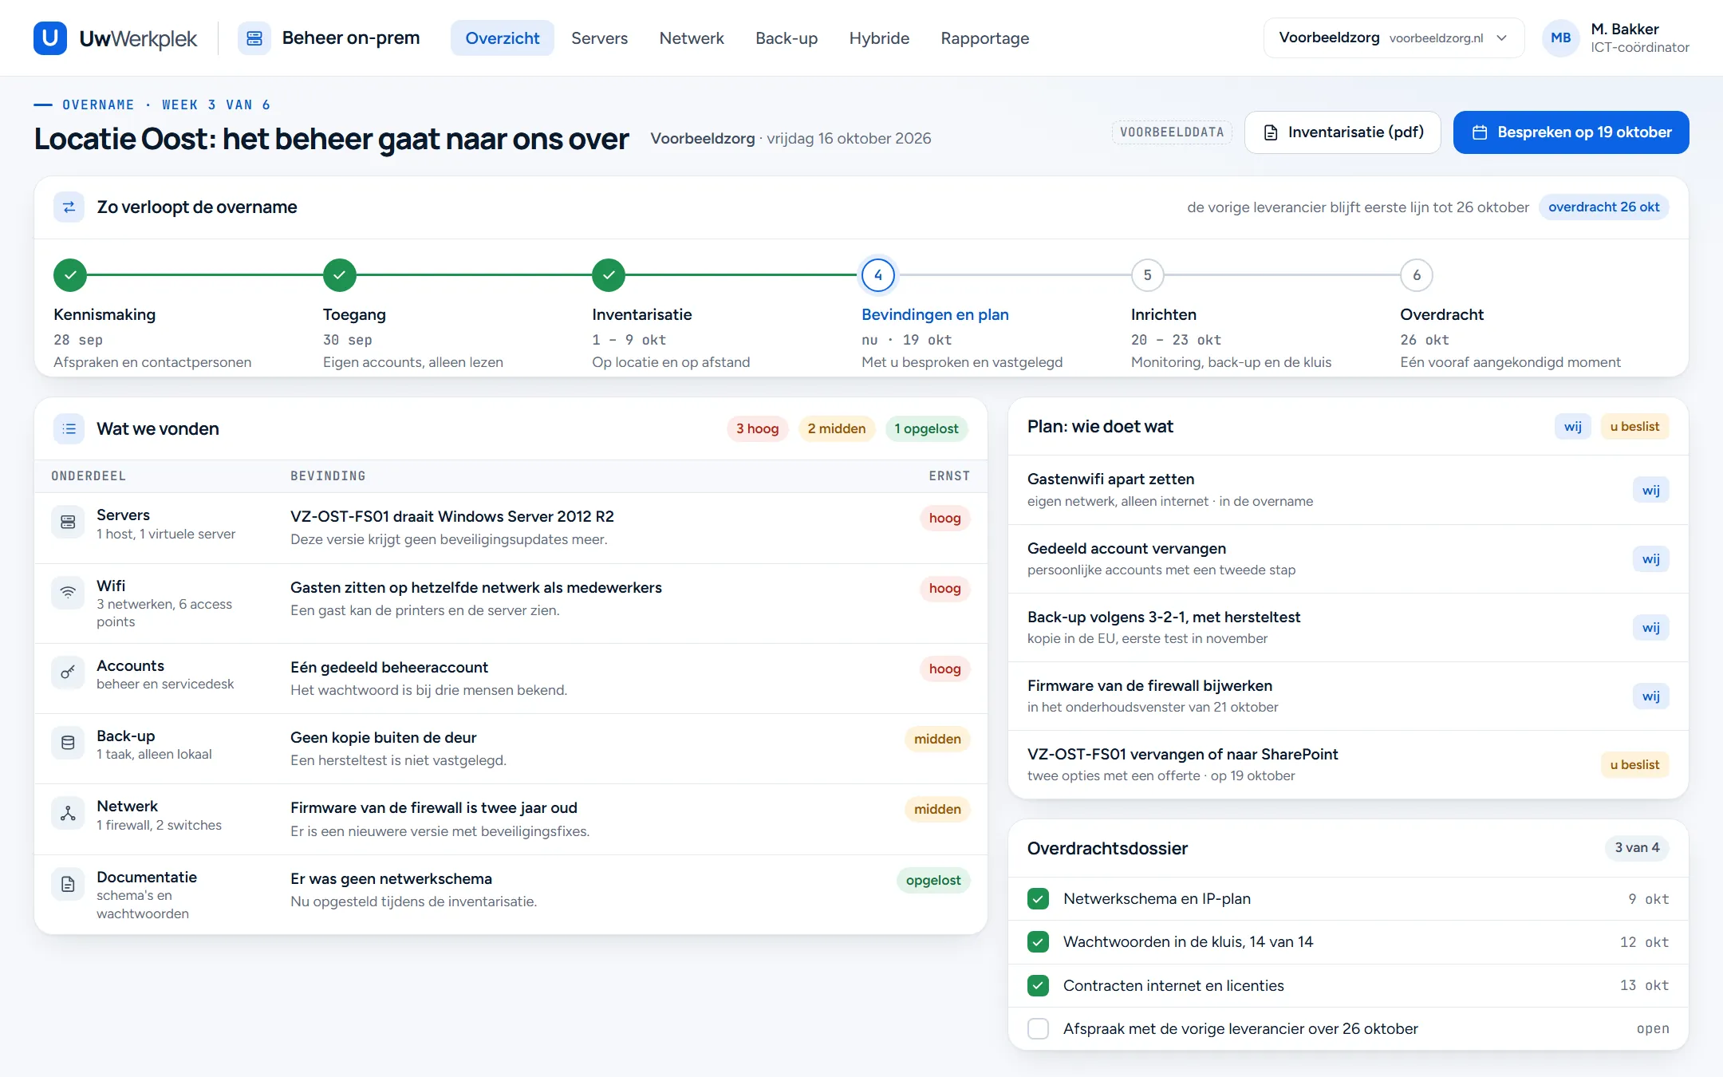Check the Afspraak met vorige leverancier checkbox
This screenshot has width=1723, height=1077.
pyautogui.click(x=1038, y=1029)
